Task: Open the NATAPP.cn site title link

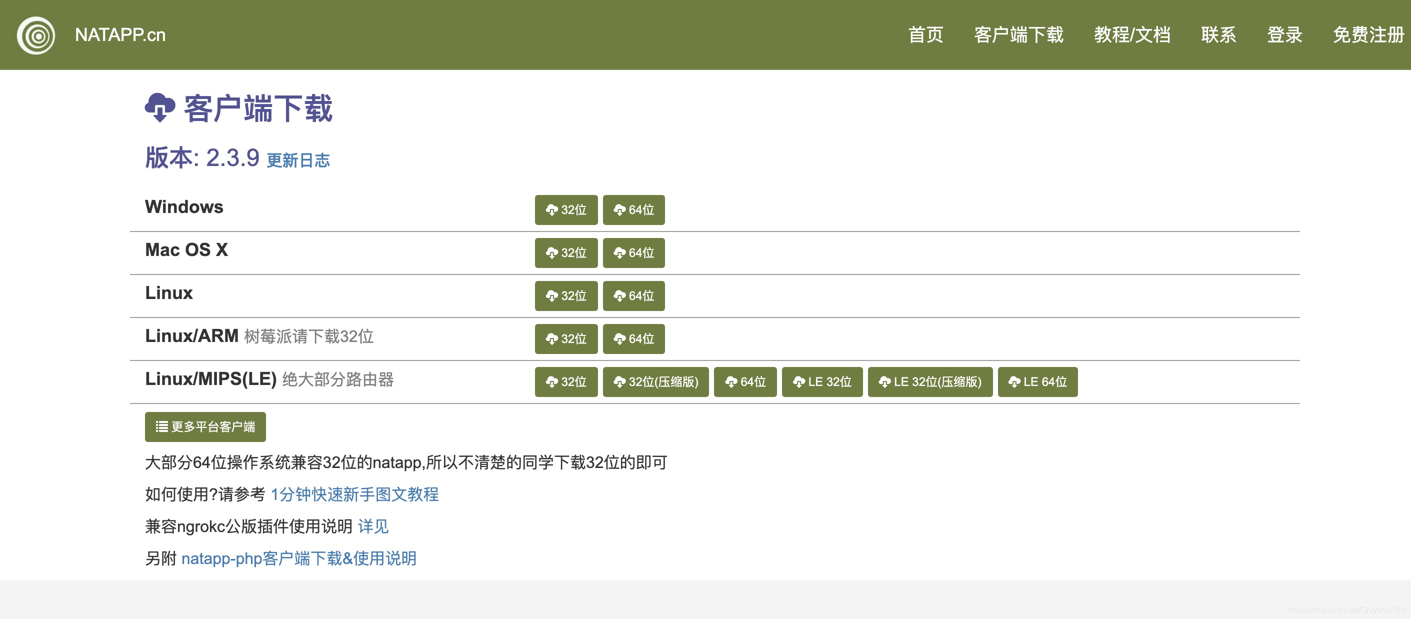Action: [x=120, y=35]
